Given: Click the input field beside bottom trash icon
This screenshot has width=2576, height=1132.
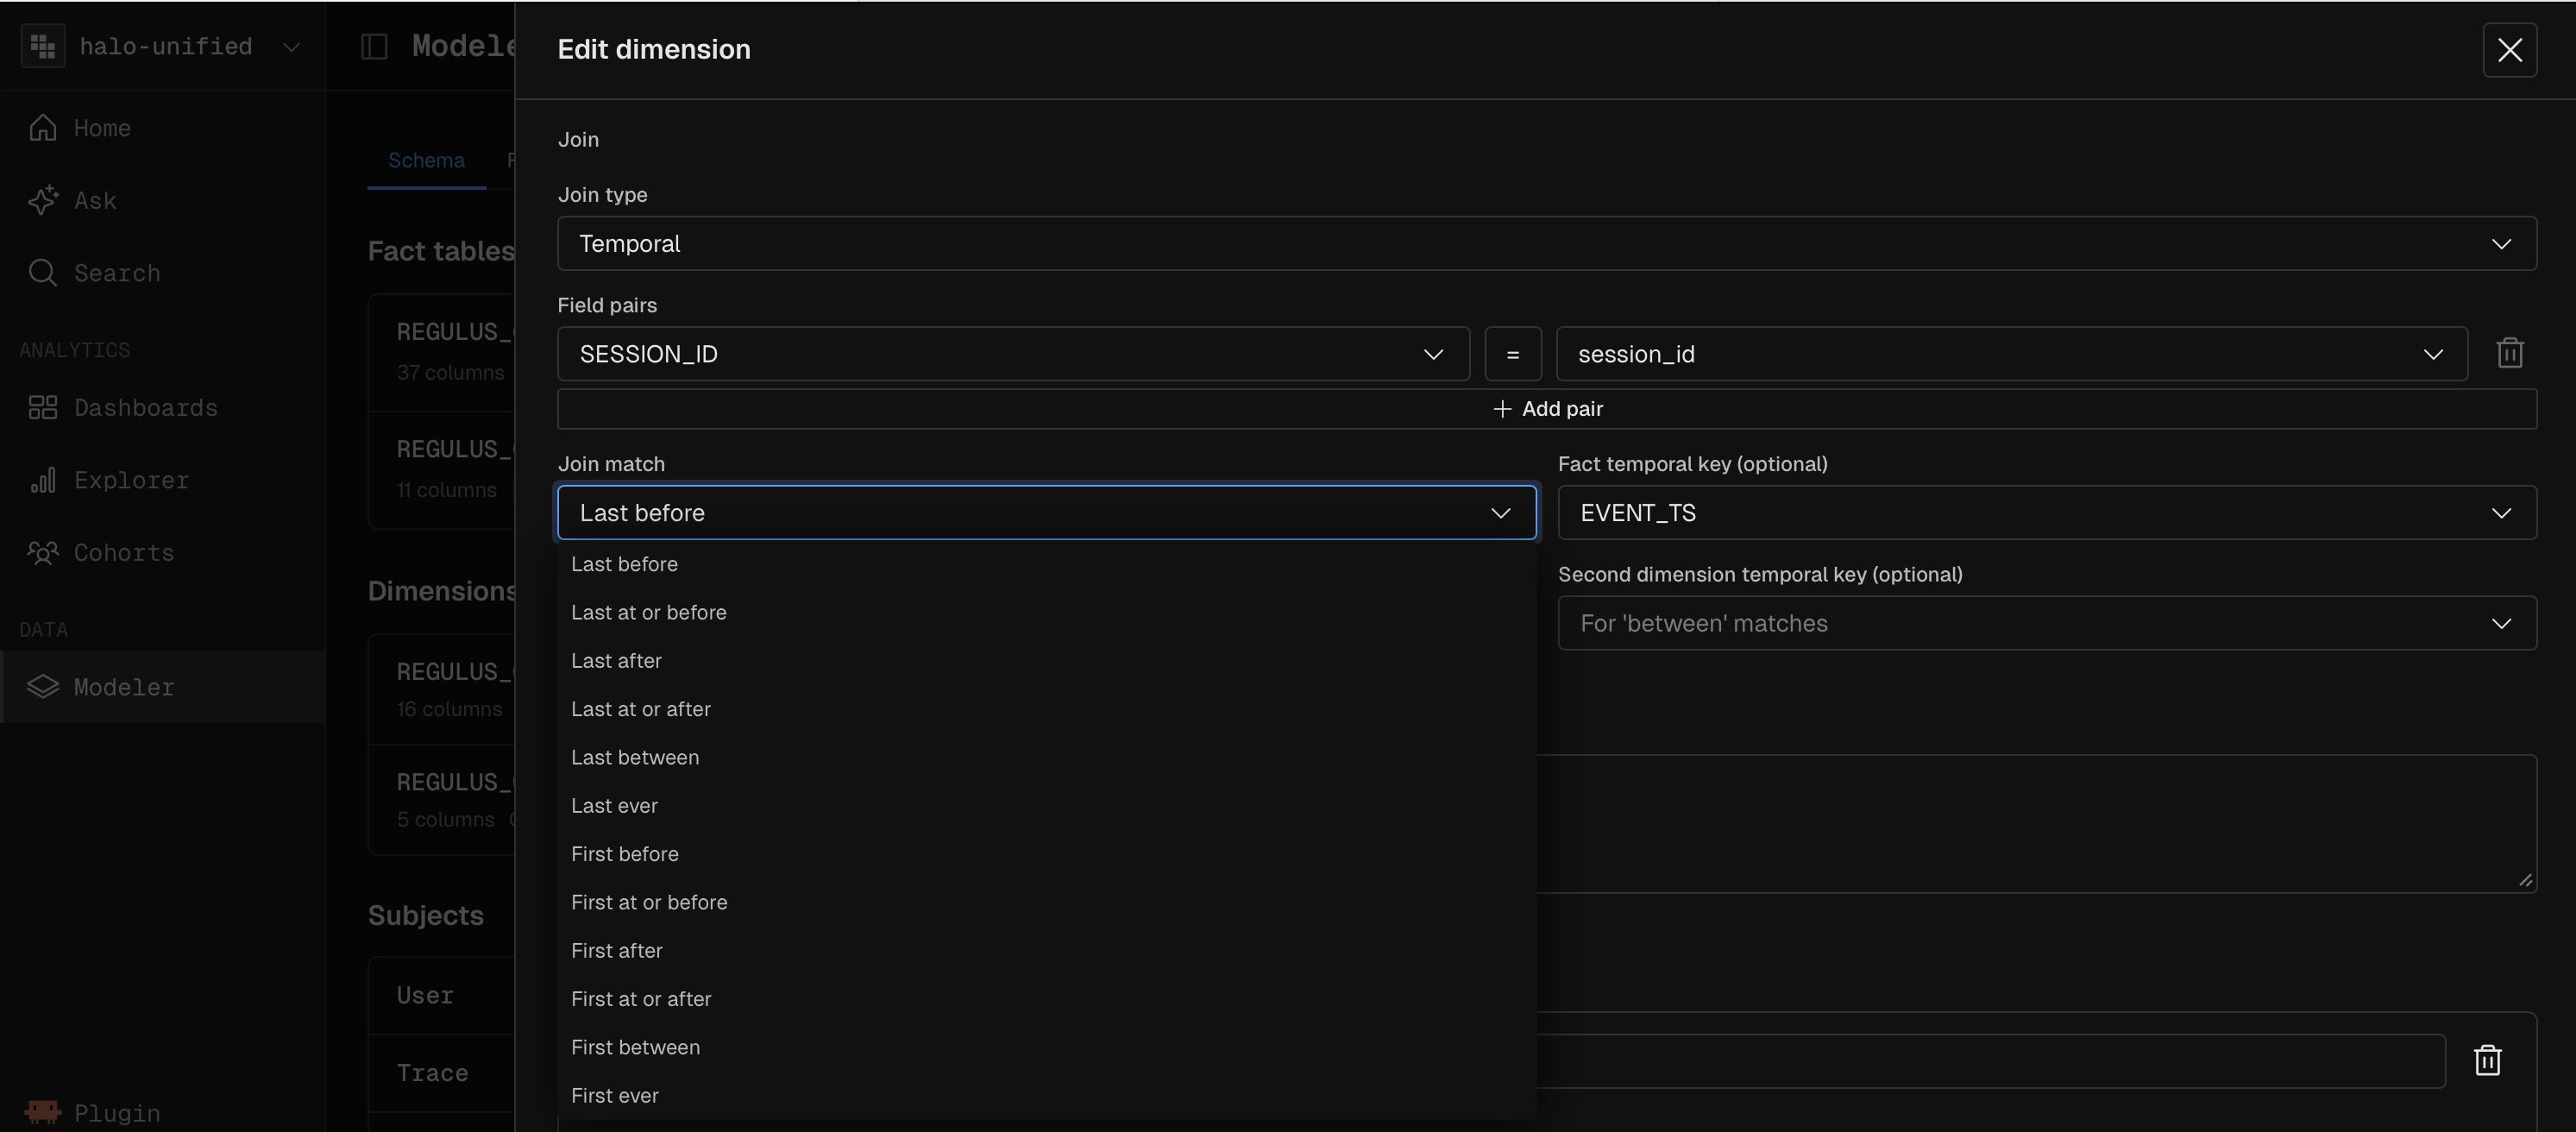Looking at the screenshot, I should [x=1991, y=1061].
